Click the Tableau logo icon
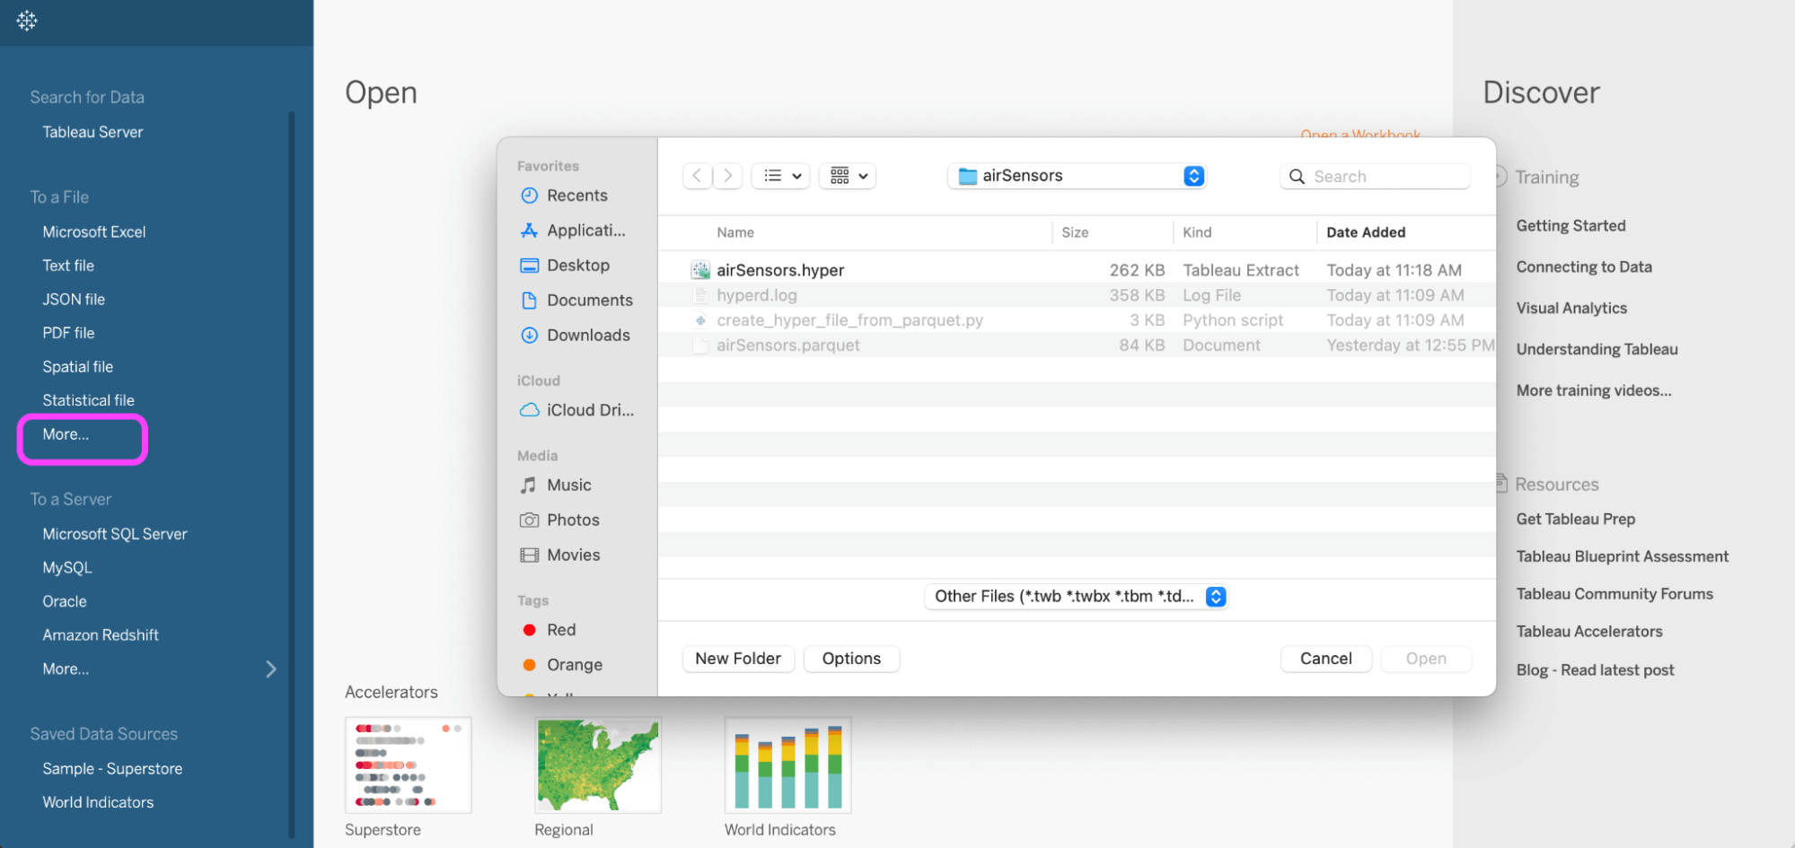Image resolution: width=1795 pixels, height=848 pixels. point(27,21)
